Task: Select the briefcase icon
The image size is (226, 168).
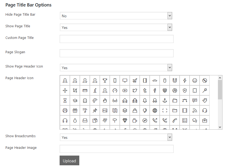Action: click(205, 120)
